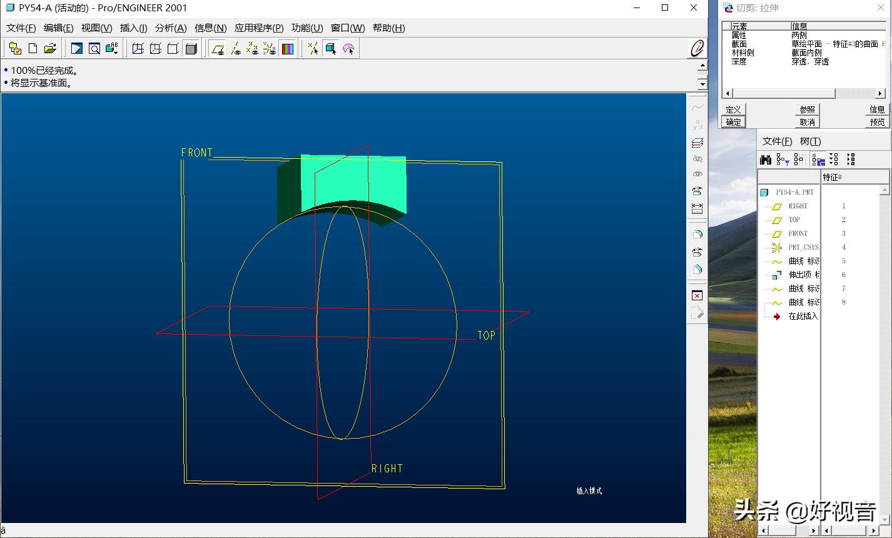Open the 树(T) menu in model tree

pyautogui.click(x=810, y=141)
